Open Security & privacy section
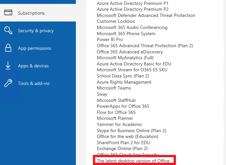Image resolution: width=226 pixels, height=165 pixels. click(x=38, y=31)
